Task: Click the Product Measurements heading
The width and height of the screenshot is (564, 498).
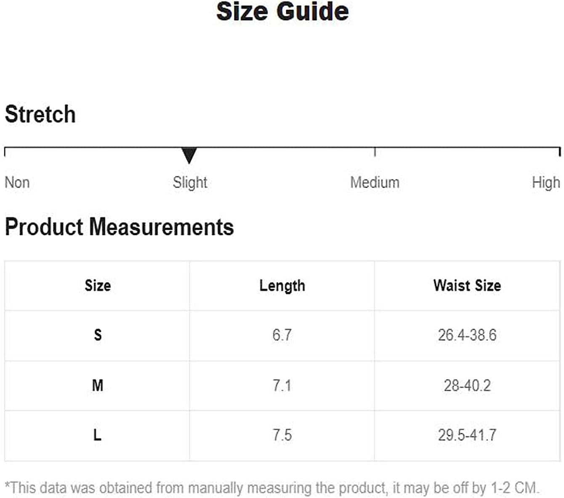Action: point(119,227)
